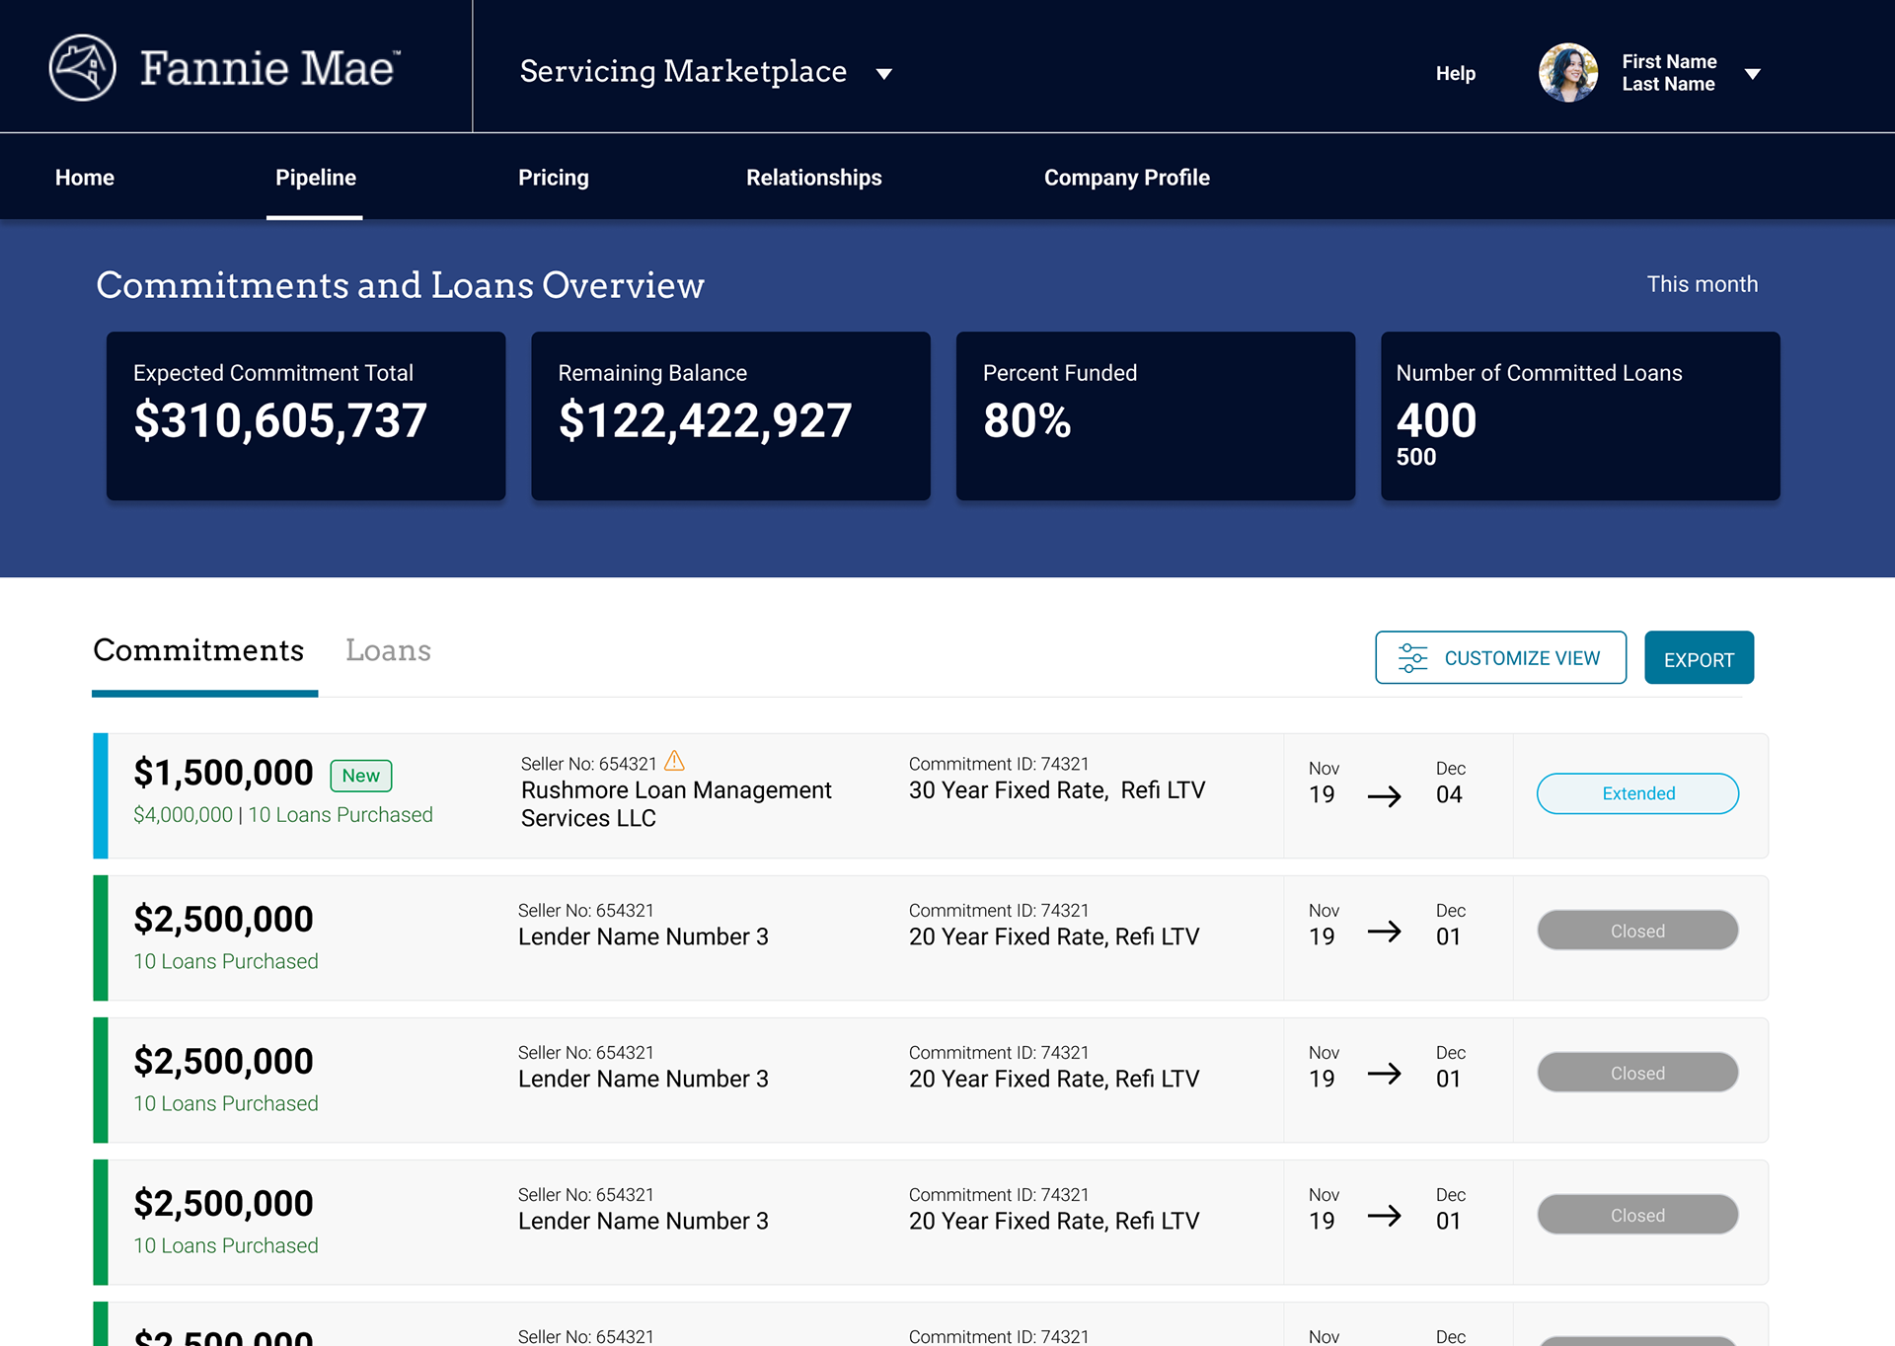Expand the Servicing Marketplace dropdown arrow
The width and height of the screenshot is (1895, 1346).
click(884, 74)
